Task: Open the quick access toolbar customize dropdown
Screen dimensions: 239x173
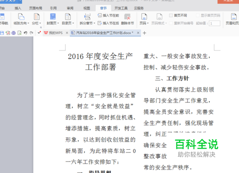Action: click(39, 33)
